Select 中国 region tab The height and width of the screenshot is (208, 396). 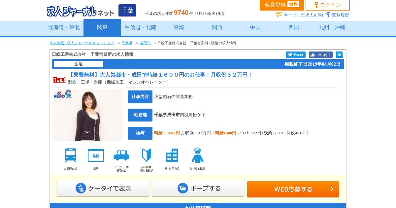click(x=255, y=27)
